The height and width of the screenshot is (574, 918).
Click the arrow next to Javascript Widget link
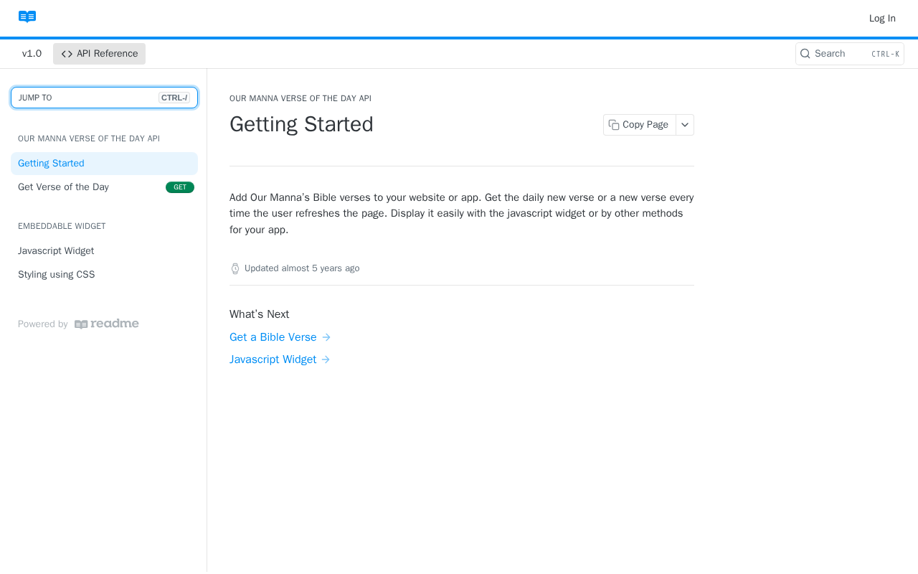point(326,359)
